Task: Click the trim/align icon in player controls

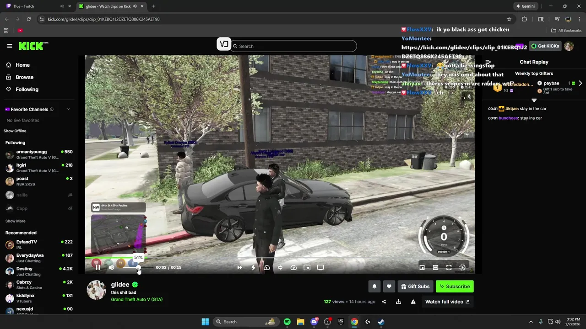Action: (280, 268)
